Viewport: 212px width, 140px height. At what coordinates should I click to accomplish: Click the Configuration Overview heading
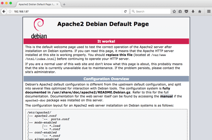click(106, 79)
